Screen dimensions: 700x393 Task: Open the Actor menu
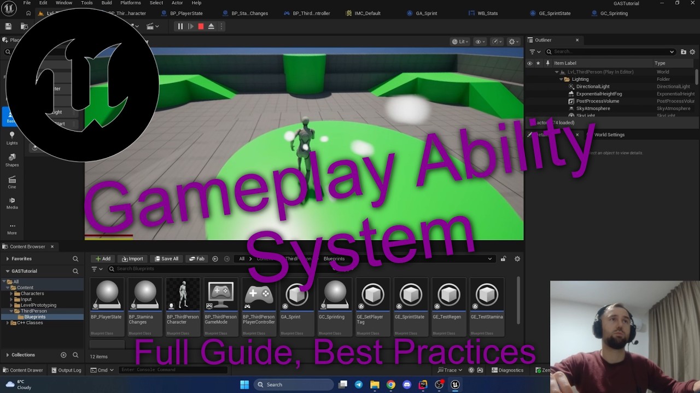(177, 3)
